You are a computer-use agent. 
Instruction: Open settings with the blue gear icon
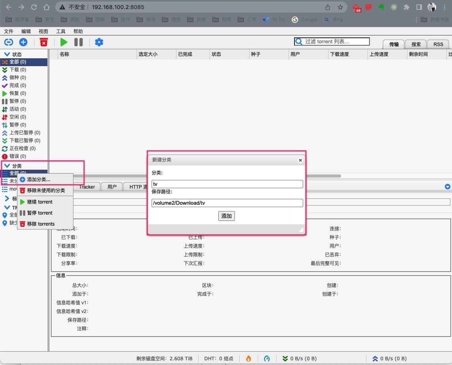[x=99, y=42]
